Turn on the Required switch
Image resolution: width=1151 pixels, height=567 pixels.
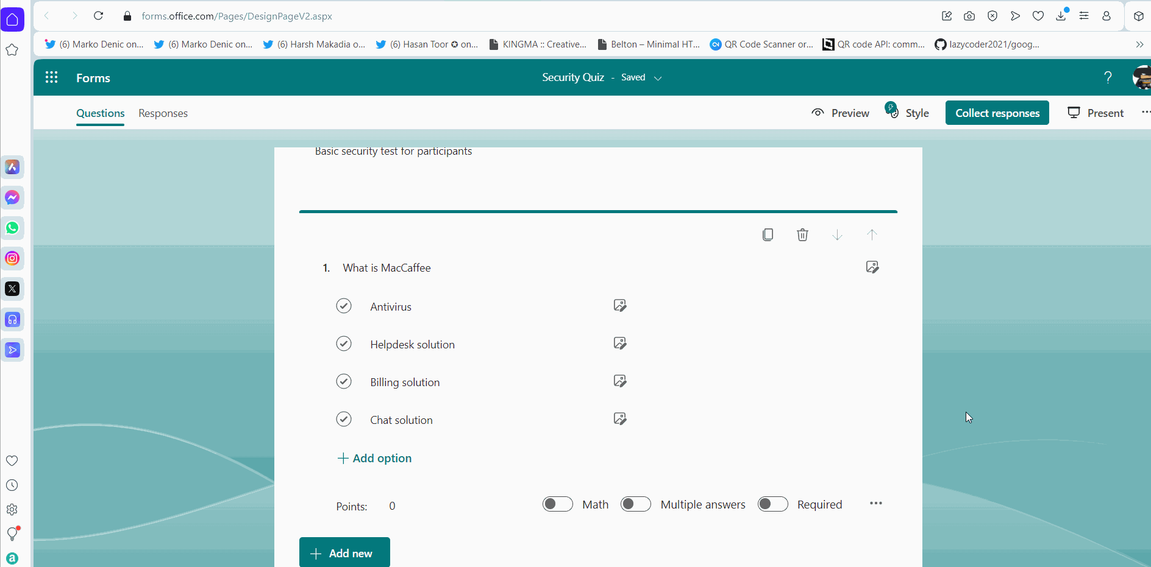pyautogui.click(x=773, y=504)
